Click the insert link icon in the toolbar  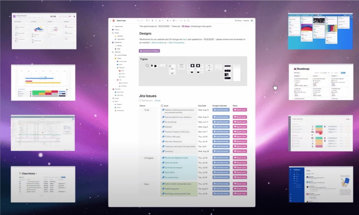(x=181, y=21)
